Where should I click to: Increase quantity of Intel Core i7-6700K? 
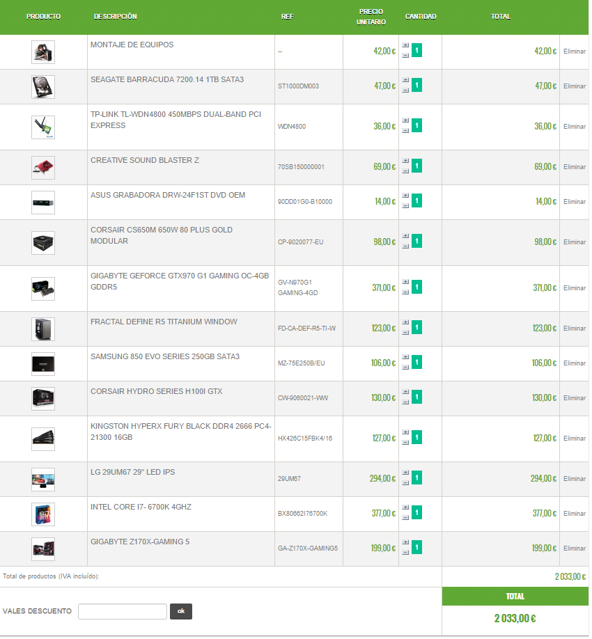(x=405, y=507)
